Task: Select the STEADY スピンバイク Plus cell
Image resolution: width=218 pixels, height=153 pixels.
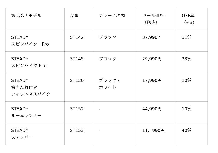Action: pos(29,62)
